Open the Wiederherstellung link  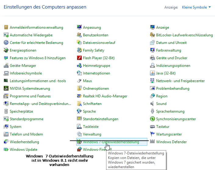tap(24, 142)
